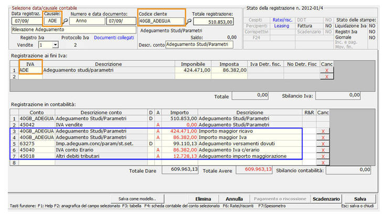Open the Ratei/risc. link
Screen dimensions: 384x218
282,20
